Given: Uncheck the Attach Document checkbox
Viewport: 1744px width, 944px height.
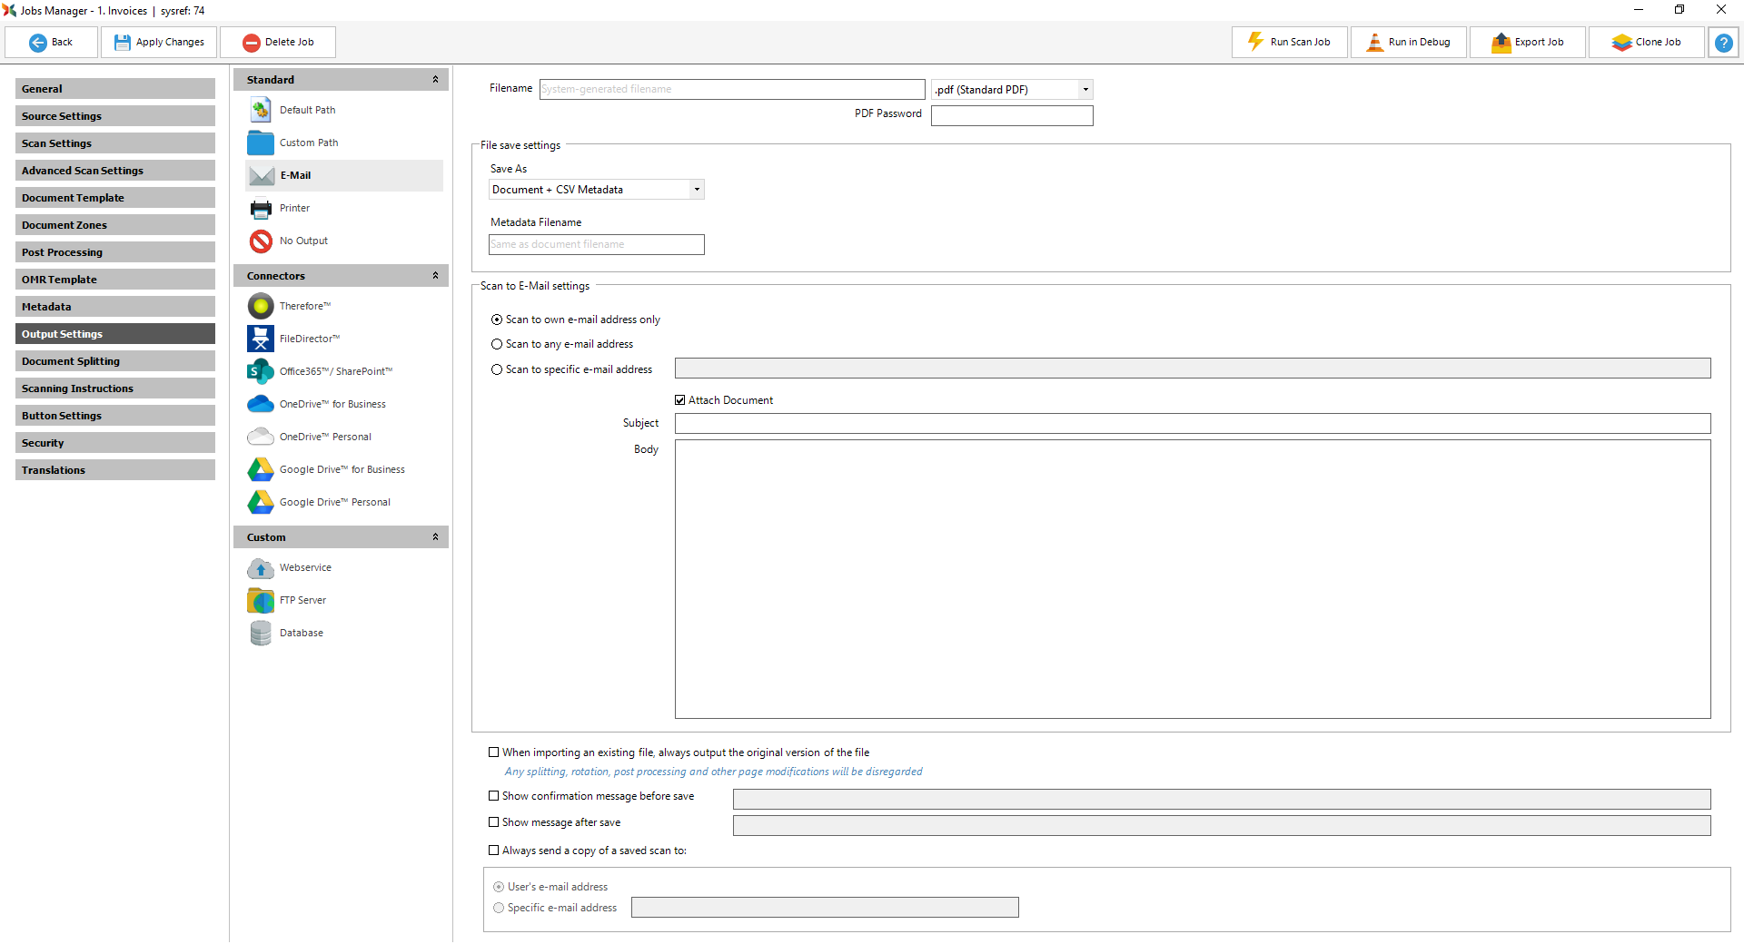Looking at the screenshot, I should tap(680, 400).
